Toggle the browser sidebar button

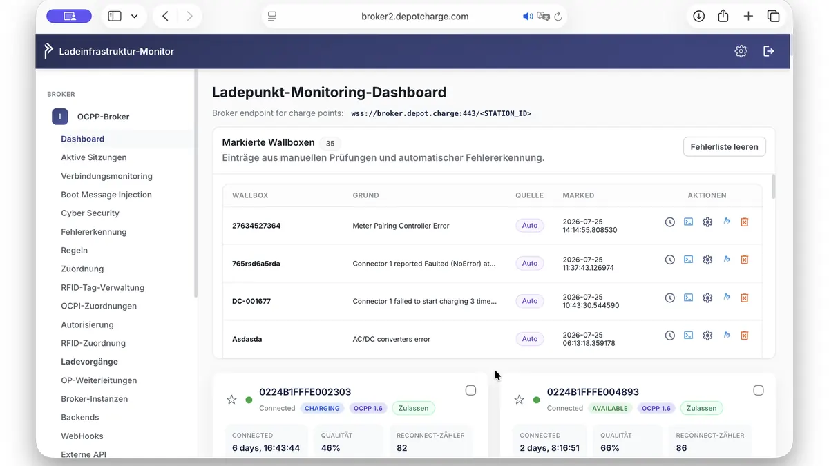click(115, 16)
